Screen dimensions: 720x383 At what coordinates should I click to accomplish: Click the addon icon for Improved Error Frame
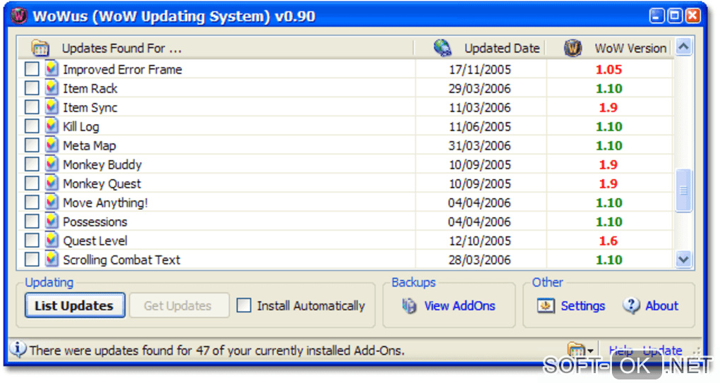pos(52,69)
